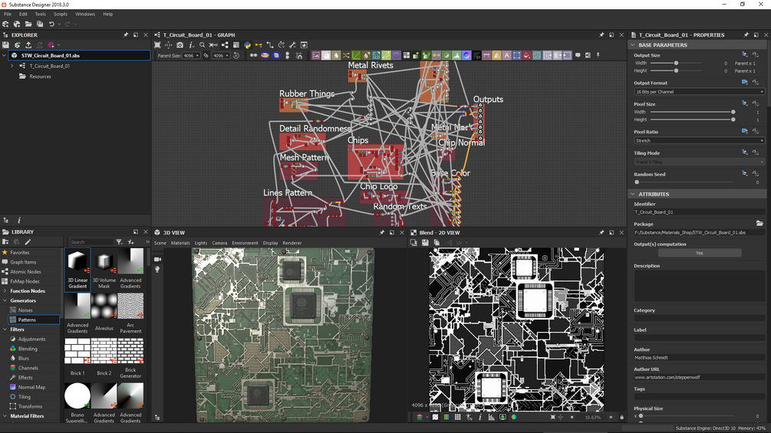Click the Bitmap node icon in graph toolbar
This screenshot has width=771, height=433.
click(315, 55)
